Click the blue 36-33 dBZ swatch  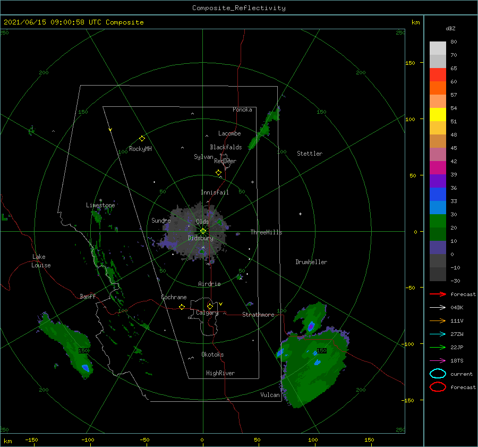point(438,195)
